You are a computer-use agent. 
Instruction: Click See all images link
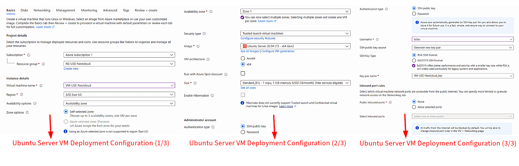click(250, 51)
